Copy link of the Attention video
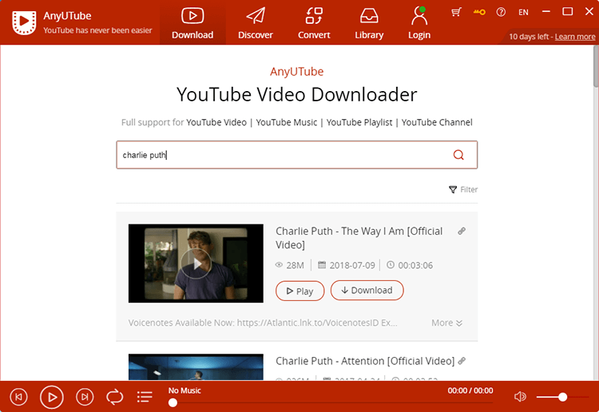Viewport: 599px width, 412px height. tap(462, 360)
